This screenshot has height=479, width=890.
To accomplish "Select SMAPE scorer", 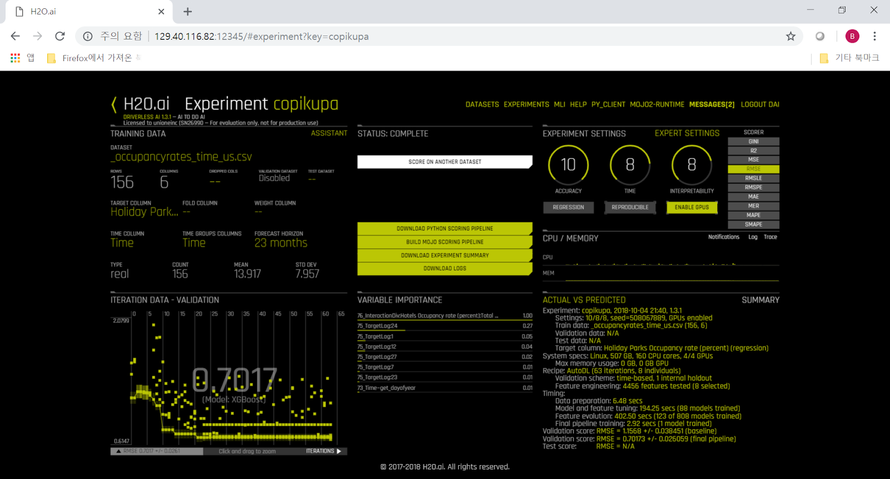I will pos(753,224).
